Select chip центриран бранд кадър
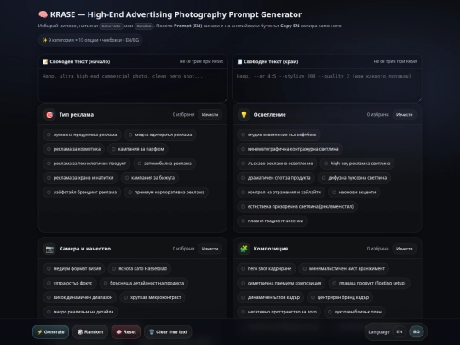The width and height of the screenshot is (460, 345). [x=340, y=297]
